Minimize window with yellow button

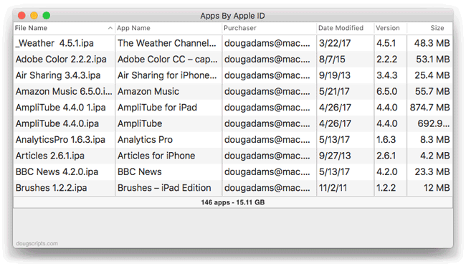(34, 16)
